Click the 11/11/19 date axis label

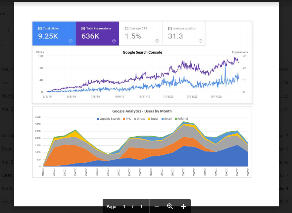point(144,97)
